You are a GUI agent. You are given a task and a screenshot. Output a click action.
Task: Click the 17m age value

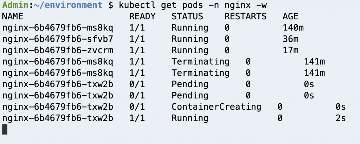pos(290,50)
